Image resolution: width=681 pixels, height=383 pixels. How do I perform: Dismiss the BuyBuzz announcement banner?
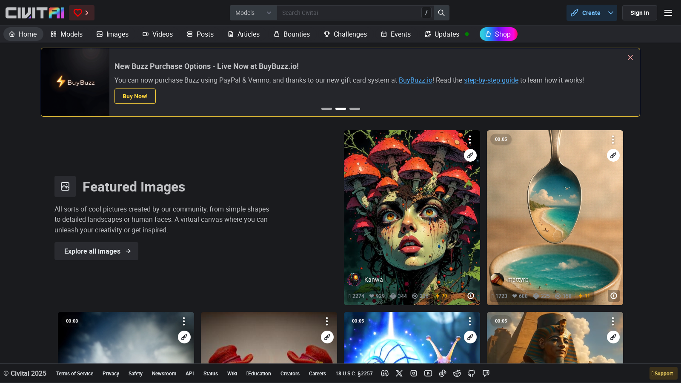(630, 57)
